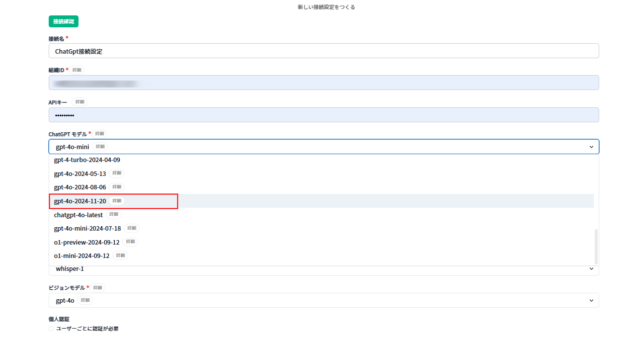629x338 pixels.
Task: Focus the blurred 組織ID input field
Action: coord(323,83)
